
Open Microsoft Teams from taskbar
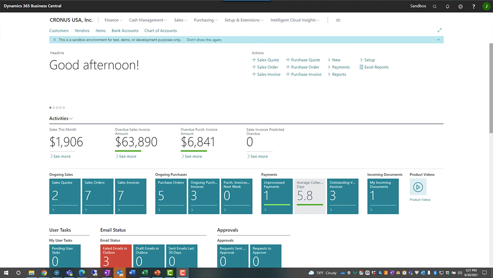(69, 273)
